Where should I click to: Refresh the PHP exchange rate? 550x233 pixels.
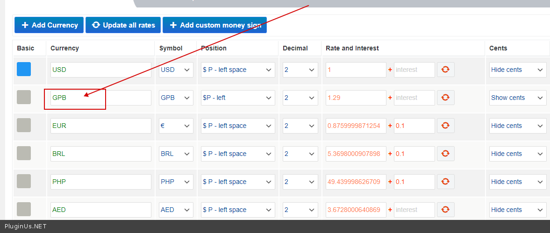(445, 182)
